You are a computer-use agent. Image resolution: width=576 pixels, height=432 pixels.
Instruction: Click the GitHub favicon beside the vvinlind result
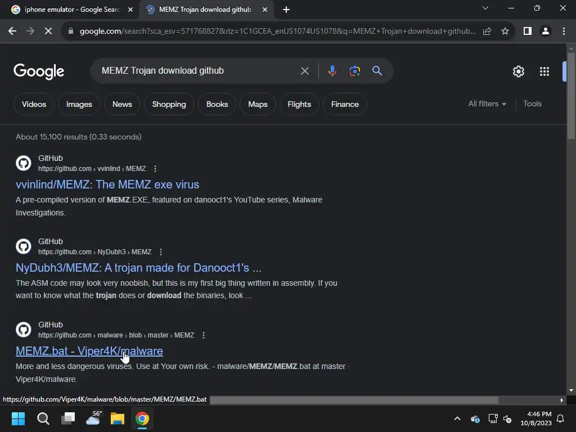(24, 163)
